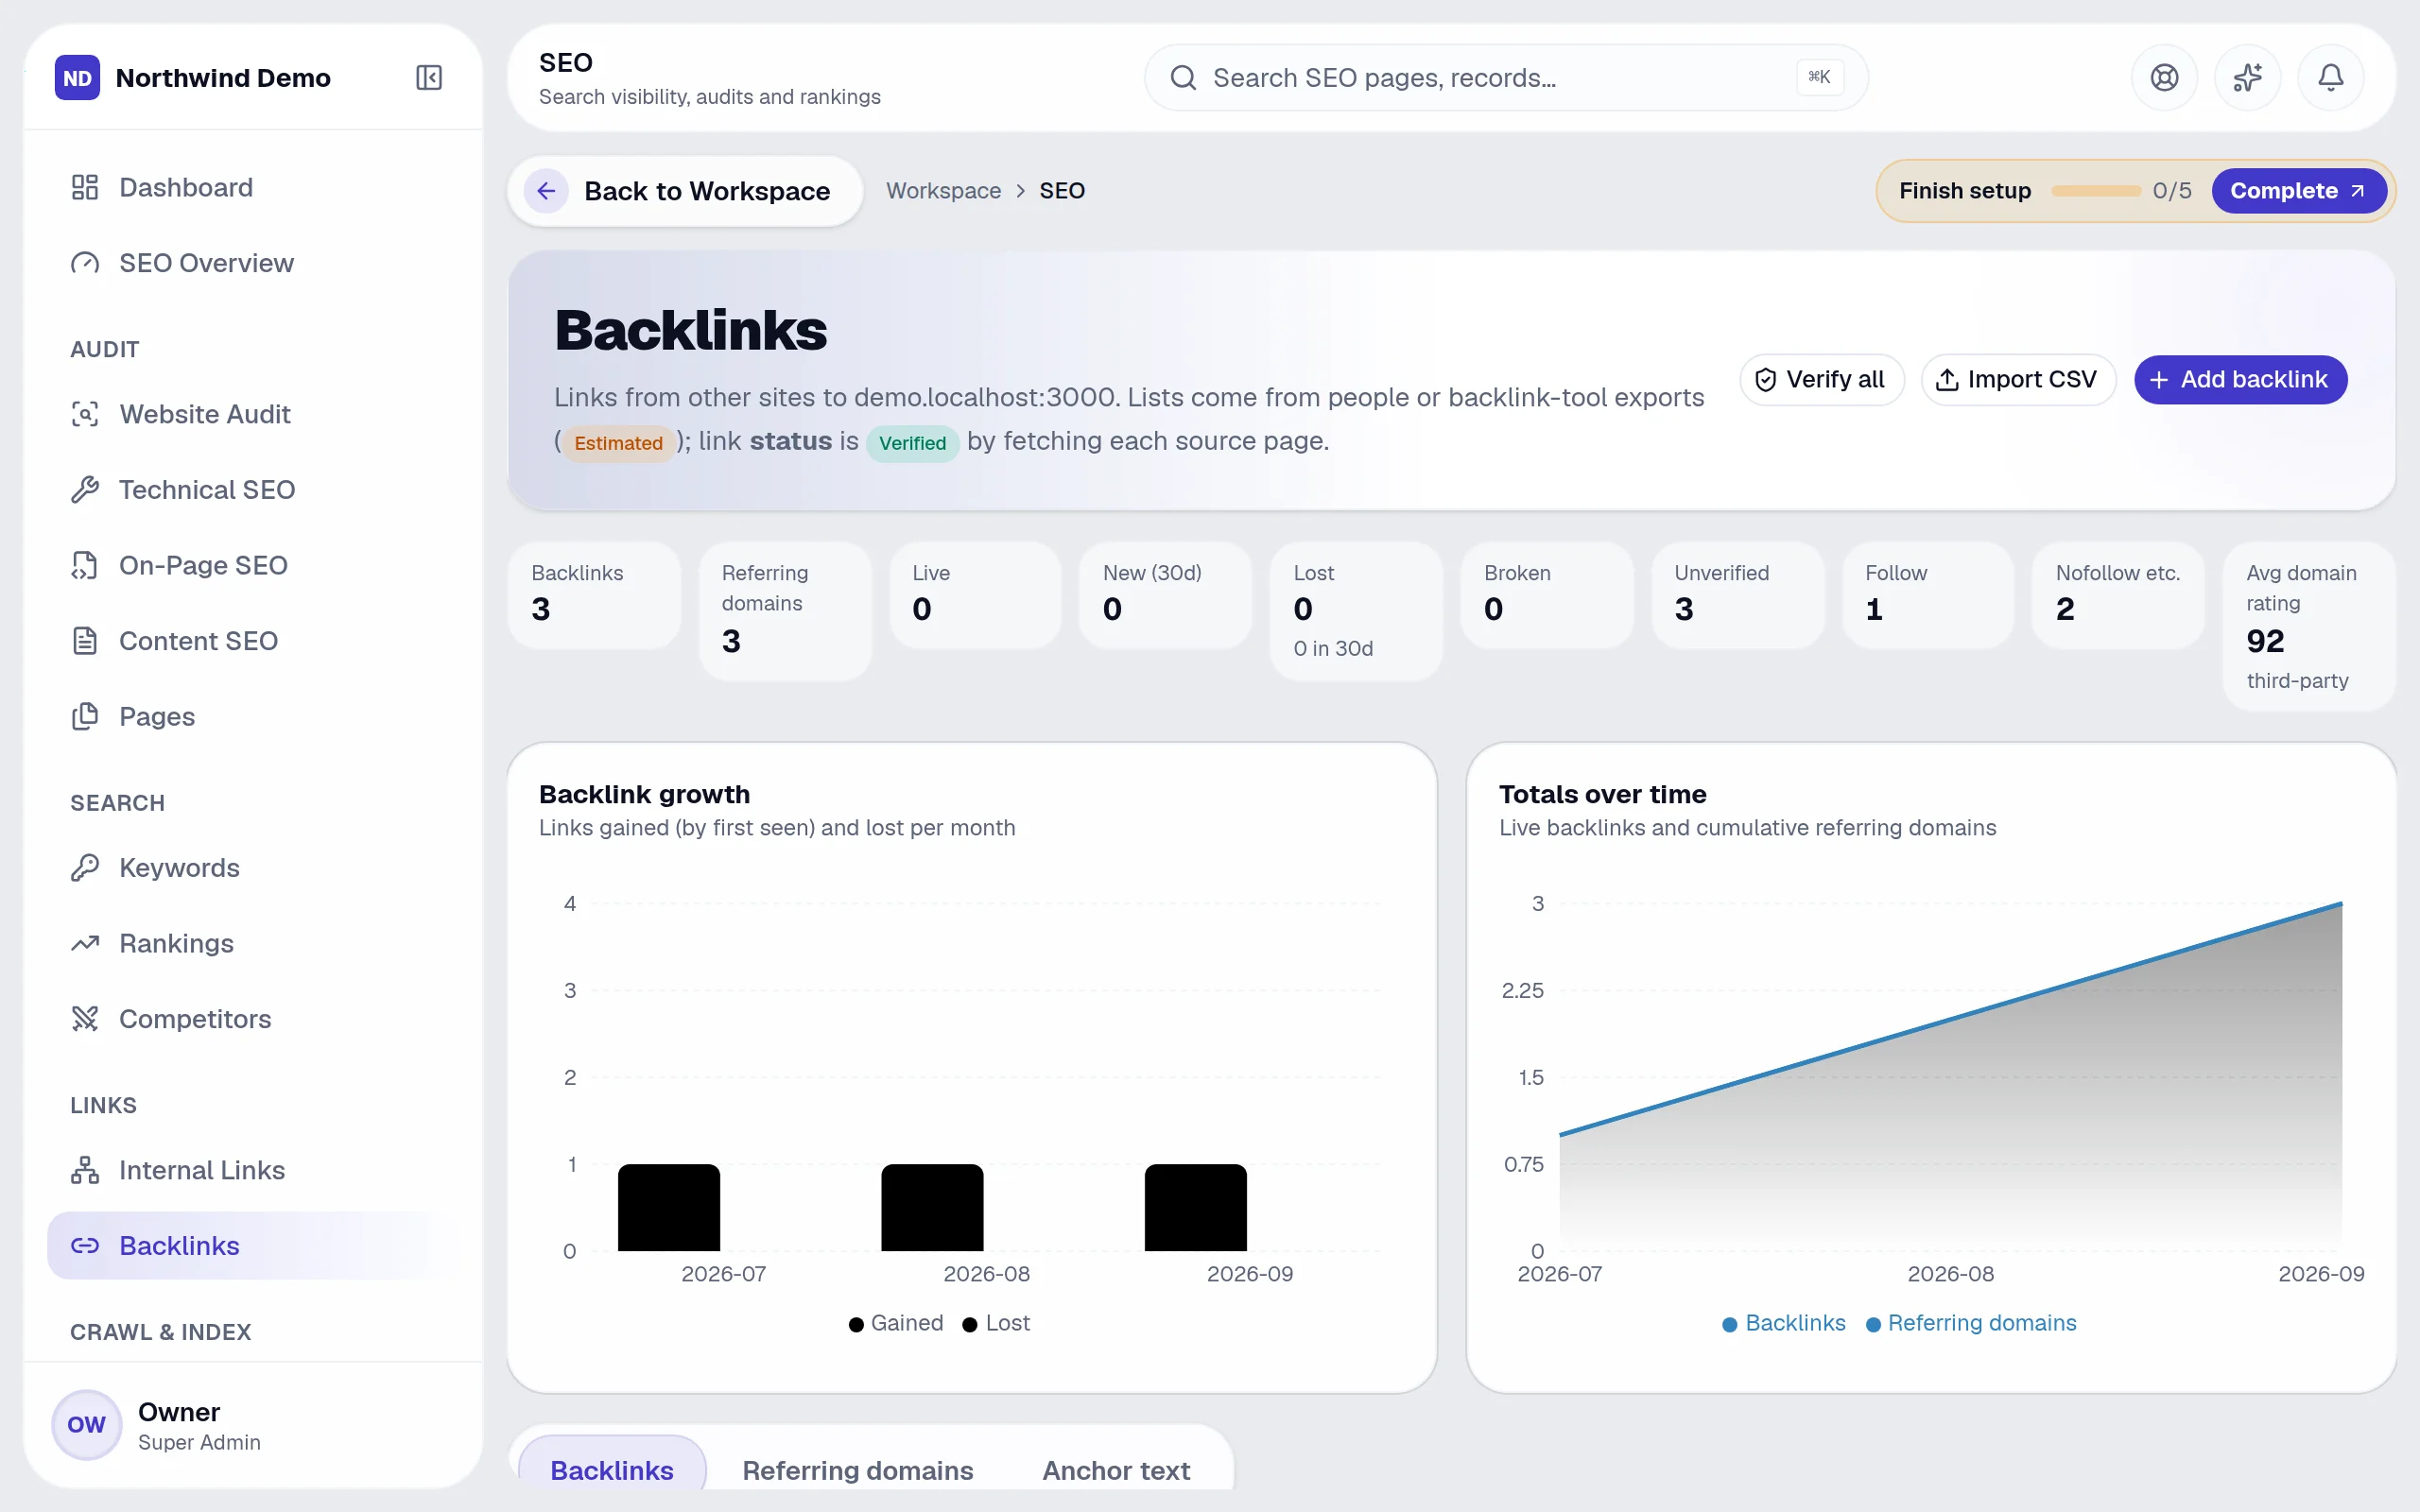The image size is (2420, 1512).
Task: Click the Workspace breadcrumb link
Action: [x=943, y=190]
